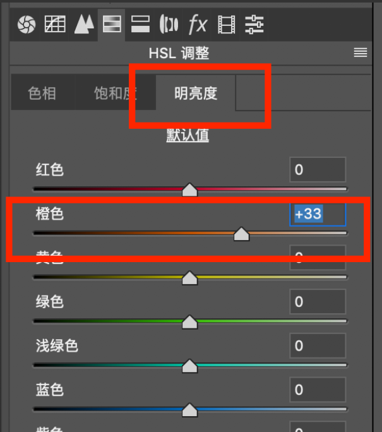Screen dimensions: 382x432
Task: Click the 橙色 slider handle
Action: [x=242, y=234]
